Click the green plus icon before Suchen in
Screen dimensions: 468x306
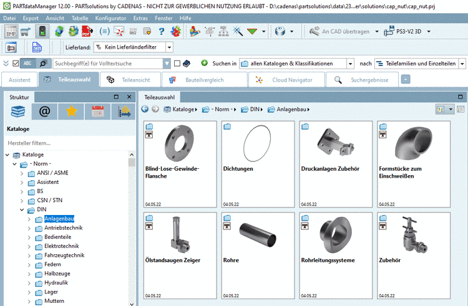pyautogui.click(x=205, y=63)
